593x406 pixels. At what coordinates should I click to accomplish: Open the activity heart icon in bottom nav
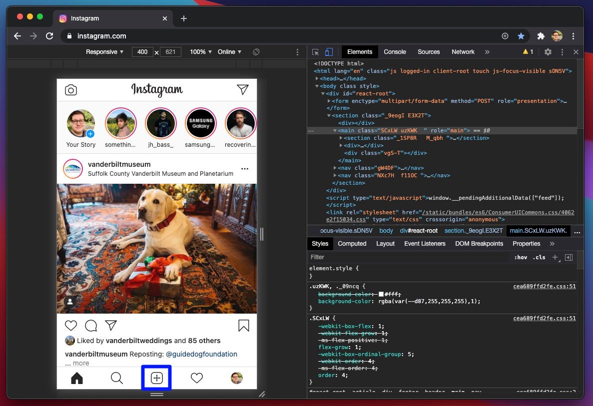point(197,378)
